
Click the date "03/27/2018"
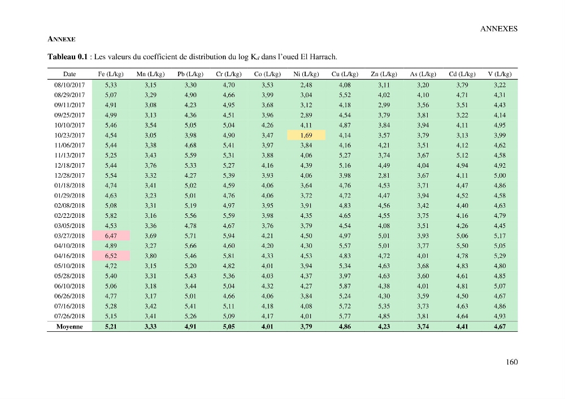tap(69, 236)
